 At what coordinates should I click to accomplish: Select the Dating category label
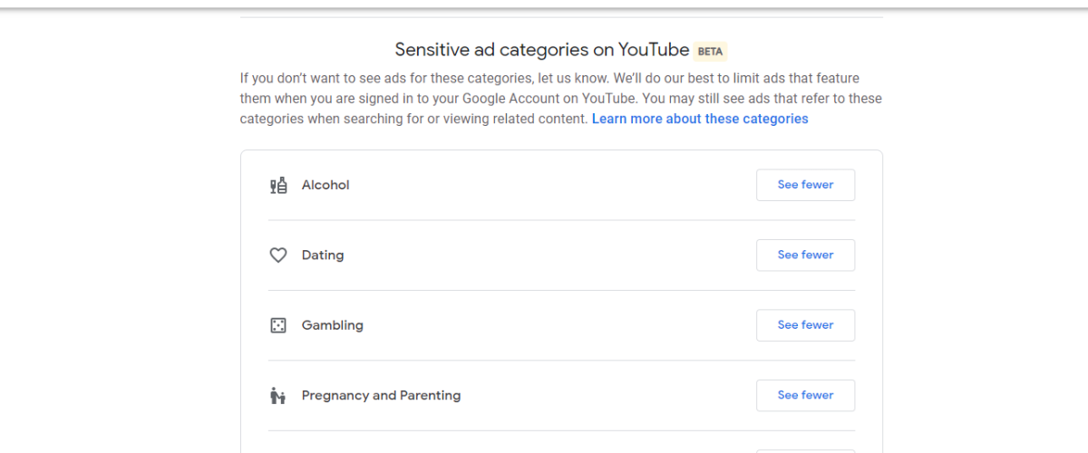tap(323, 255)
